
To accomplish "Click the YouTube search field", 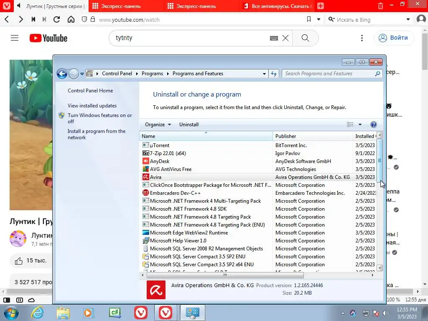I will 191,38.
